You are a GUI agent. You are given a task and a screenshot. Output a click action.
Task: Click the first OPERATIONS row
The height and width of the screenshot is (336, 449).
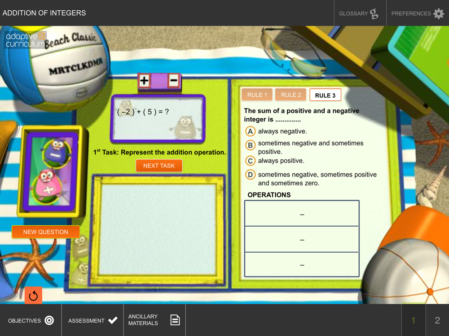click(x=302, y=213)
